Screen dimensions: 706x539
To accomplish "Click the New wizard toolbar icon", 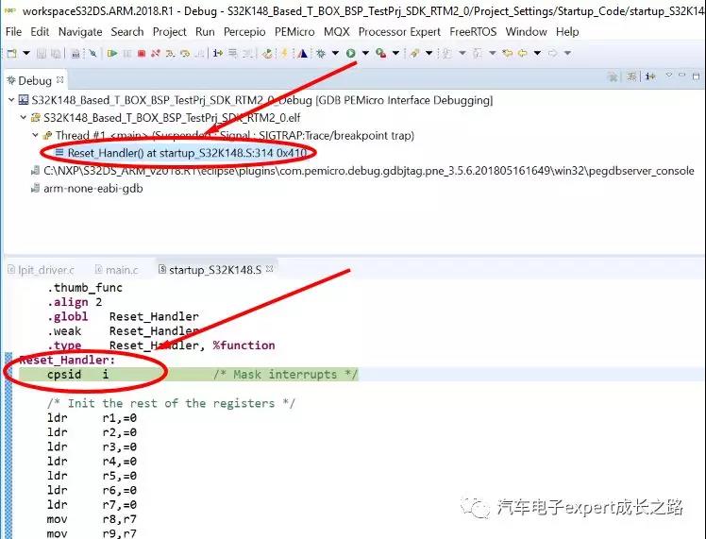I will 11,54.
